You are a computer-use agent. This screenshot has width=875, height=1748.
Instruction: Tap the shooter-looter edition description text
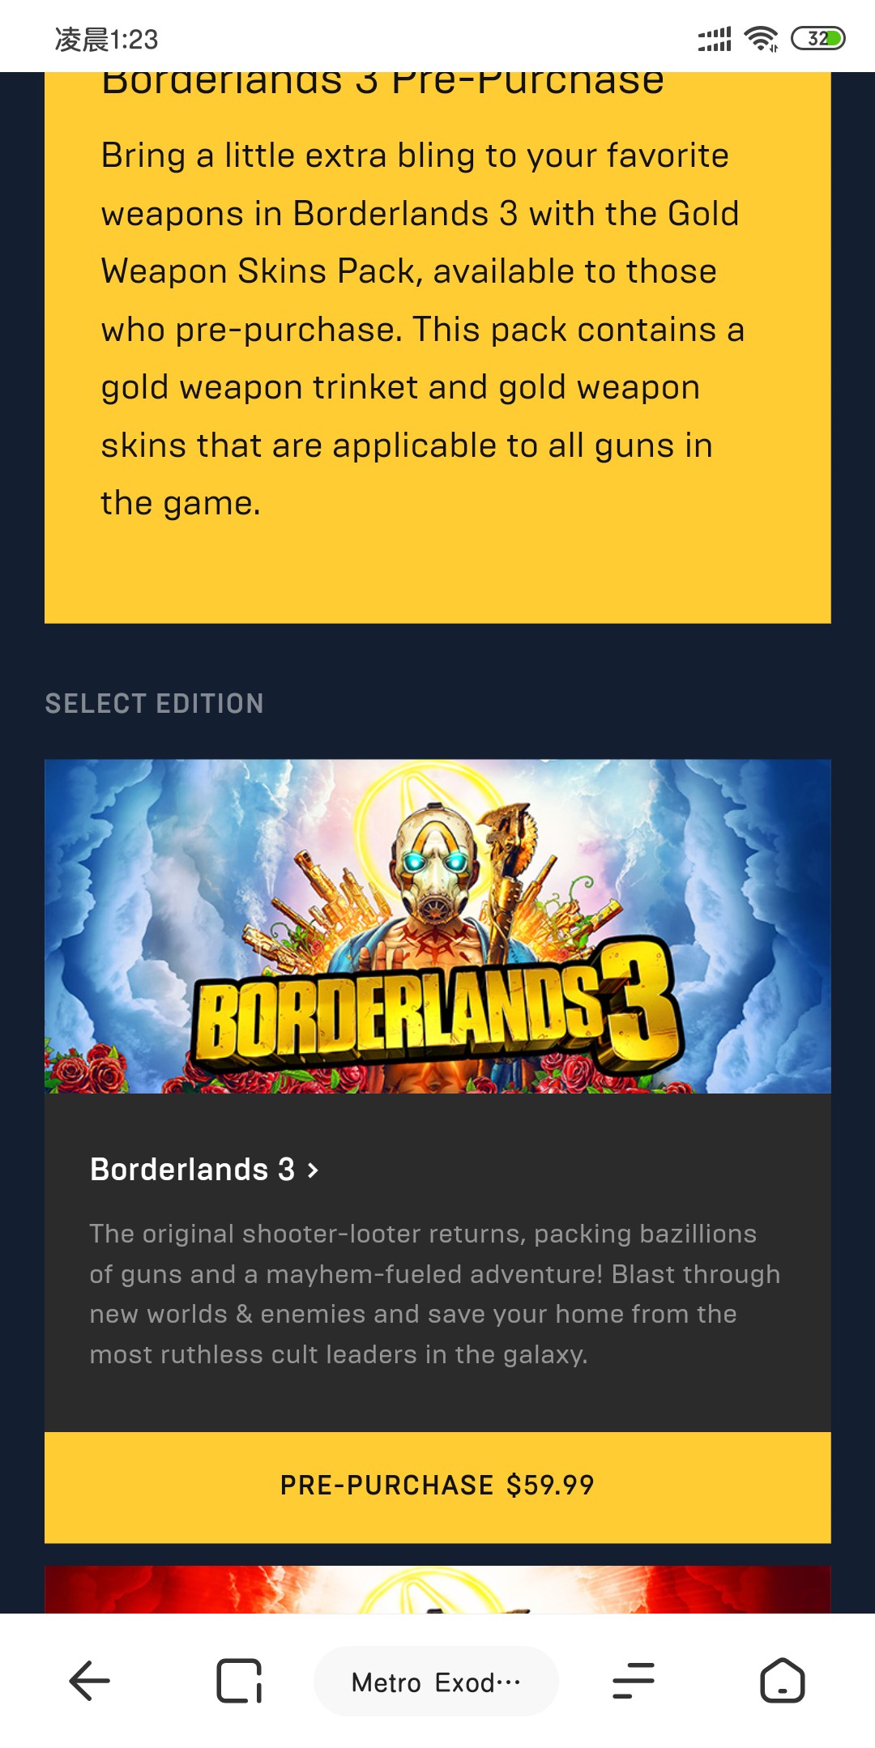coord(435,1294)
